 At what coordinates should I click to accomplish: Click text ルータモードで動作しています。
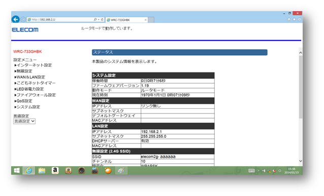coord(107,28)
